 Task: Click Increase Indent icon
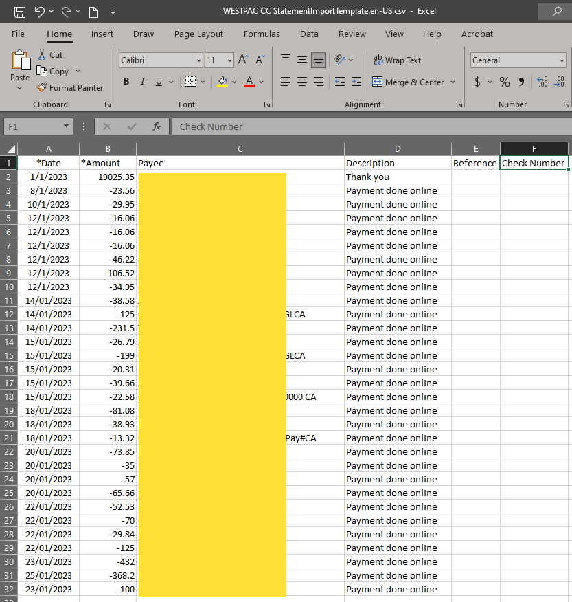(x=356, y=81)
